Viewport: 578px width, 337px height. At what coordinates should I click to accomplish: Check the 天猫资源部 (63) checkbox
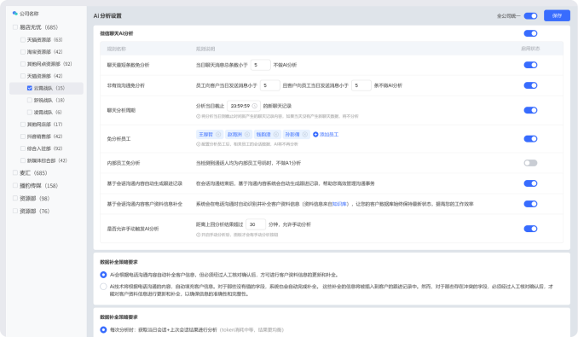click(x=23, y=40)
